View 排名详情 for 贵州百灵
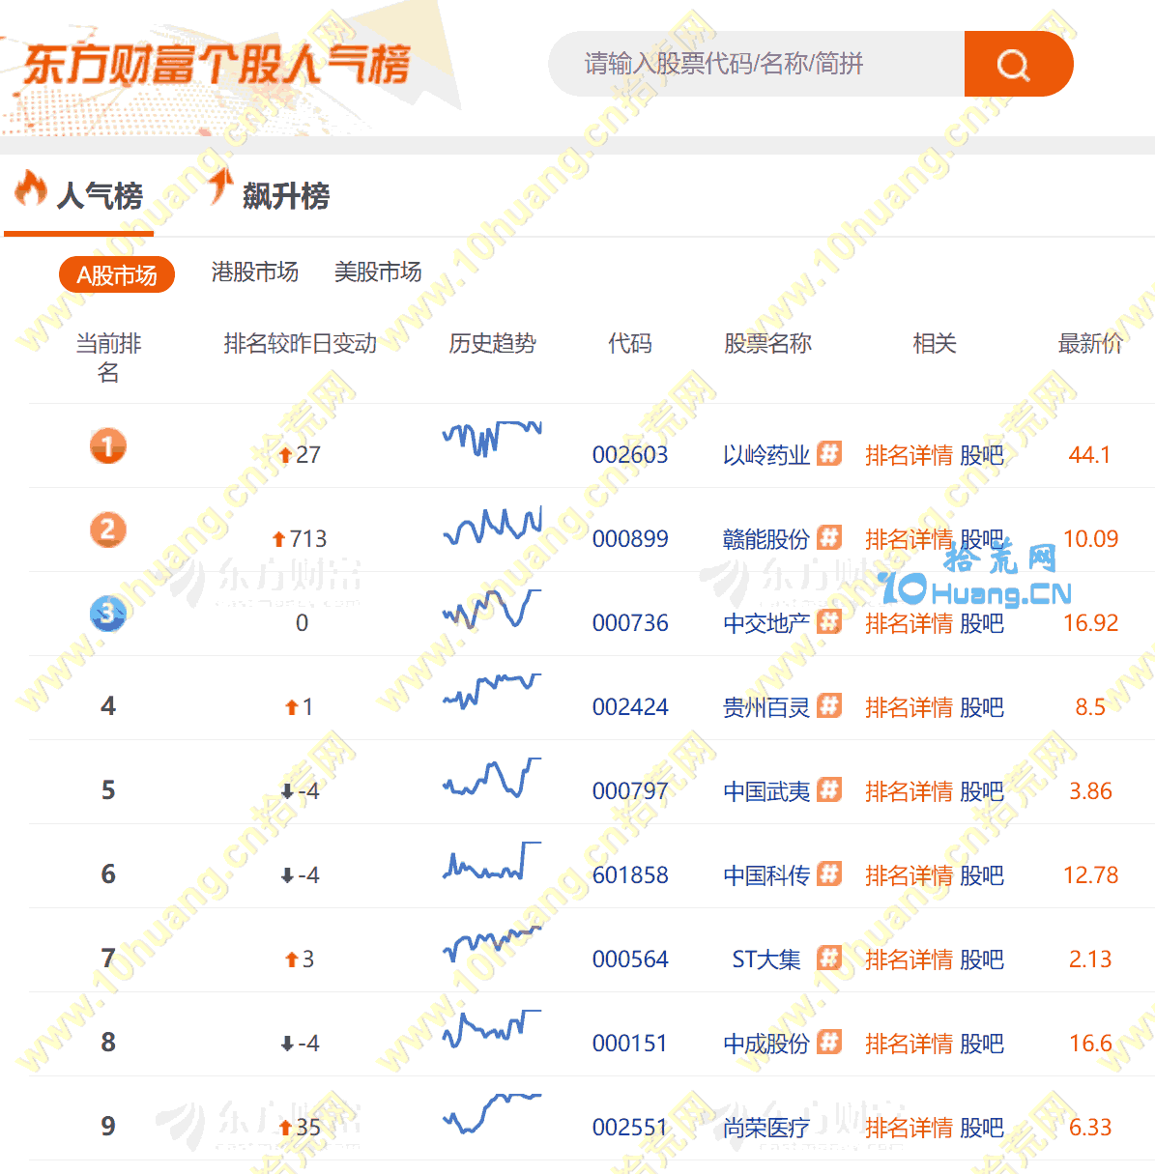1155x1174 pixels. [909, 707]
